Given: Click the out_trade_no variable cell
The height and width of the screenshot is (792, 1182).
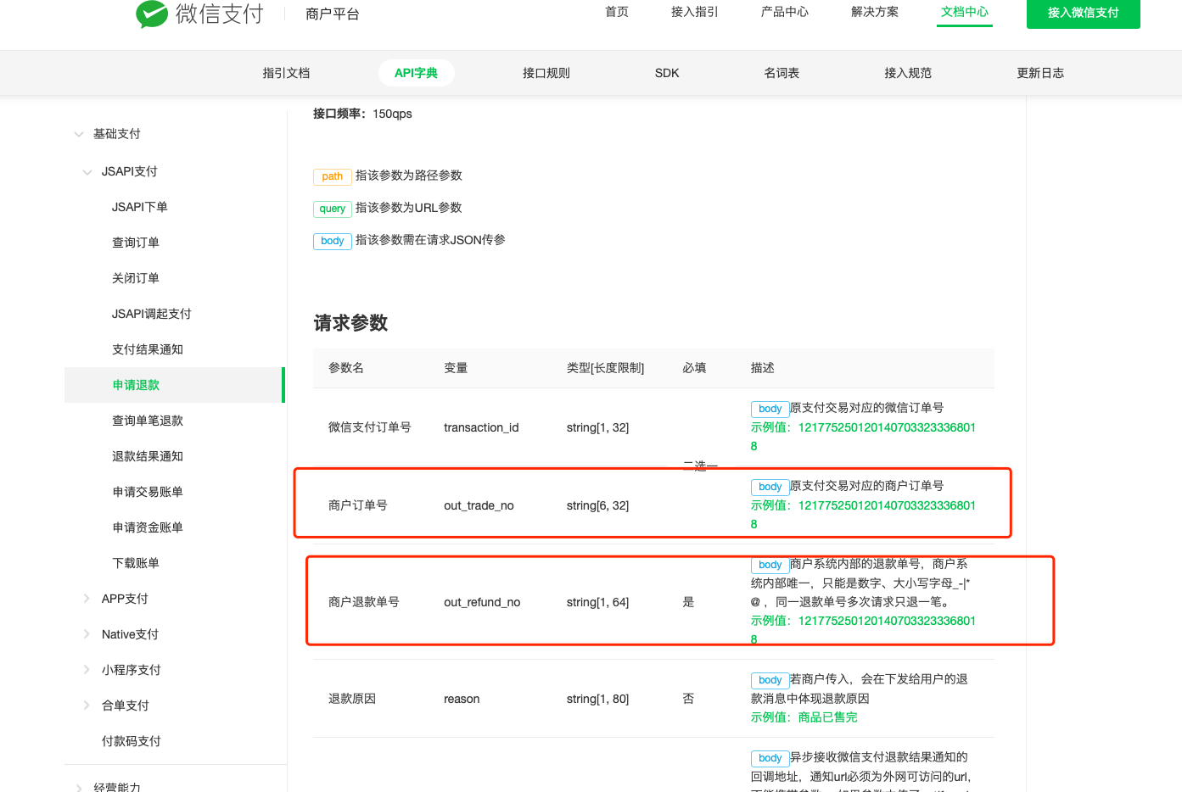Looking at the screenshot, I should (479, 505).
